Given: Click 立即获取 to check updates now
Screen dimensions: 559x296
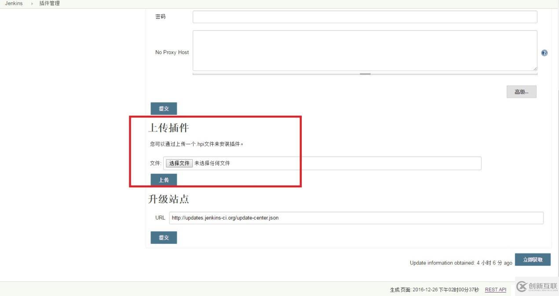Looking at the screenshot, I should pos(533,260).
